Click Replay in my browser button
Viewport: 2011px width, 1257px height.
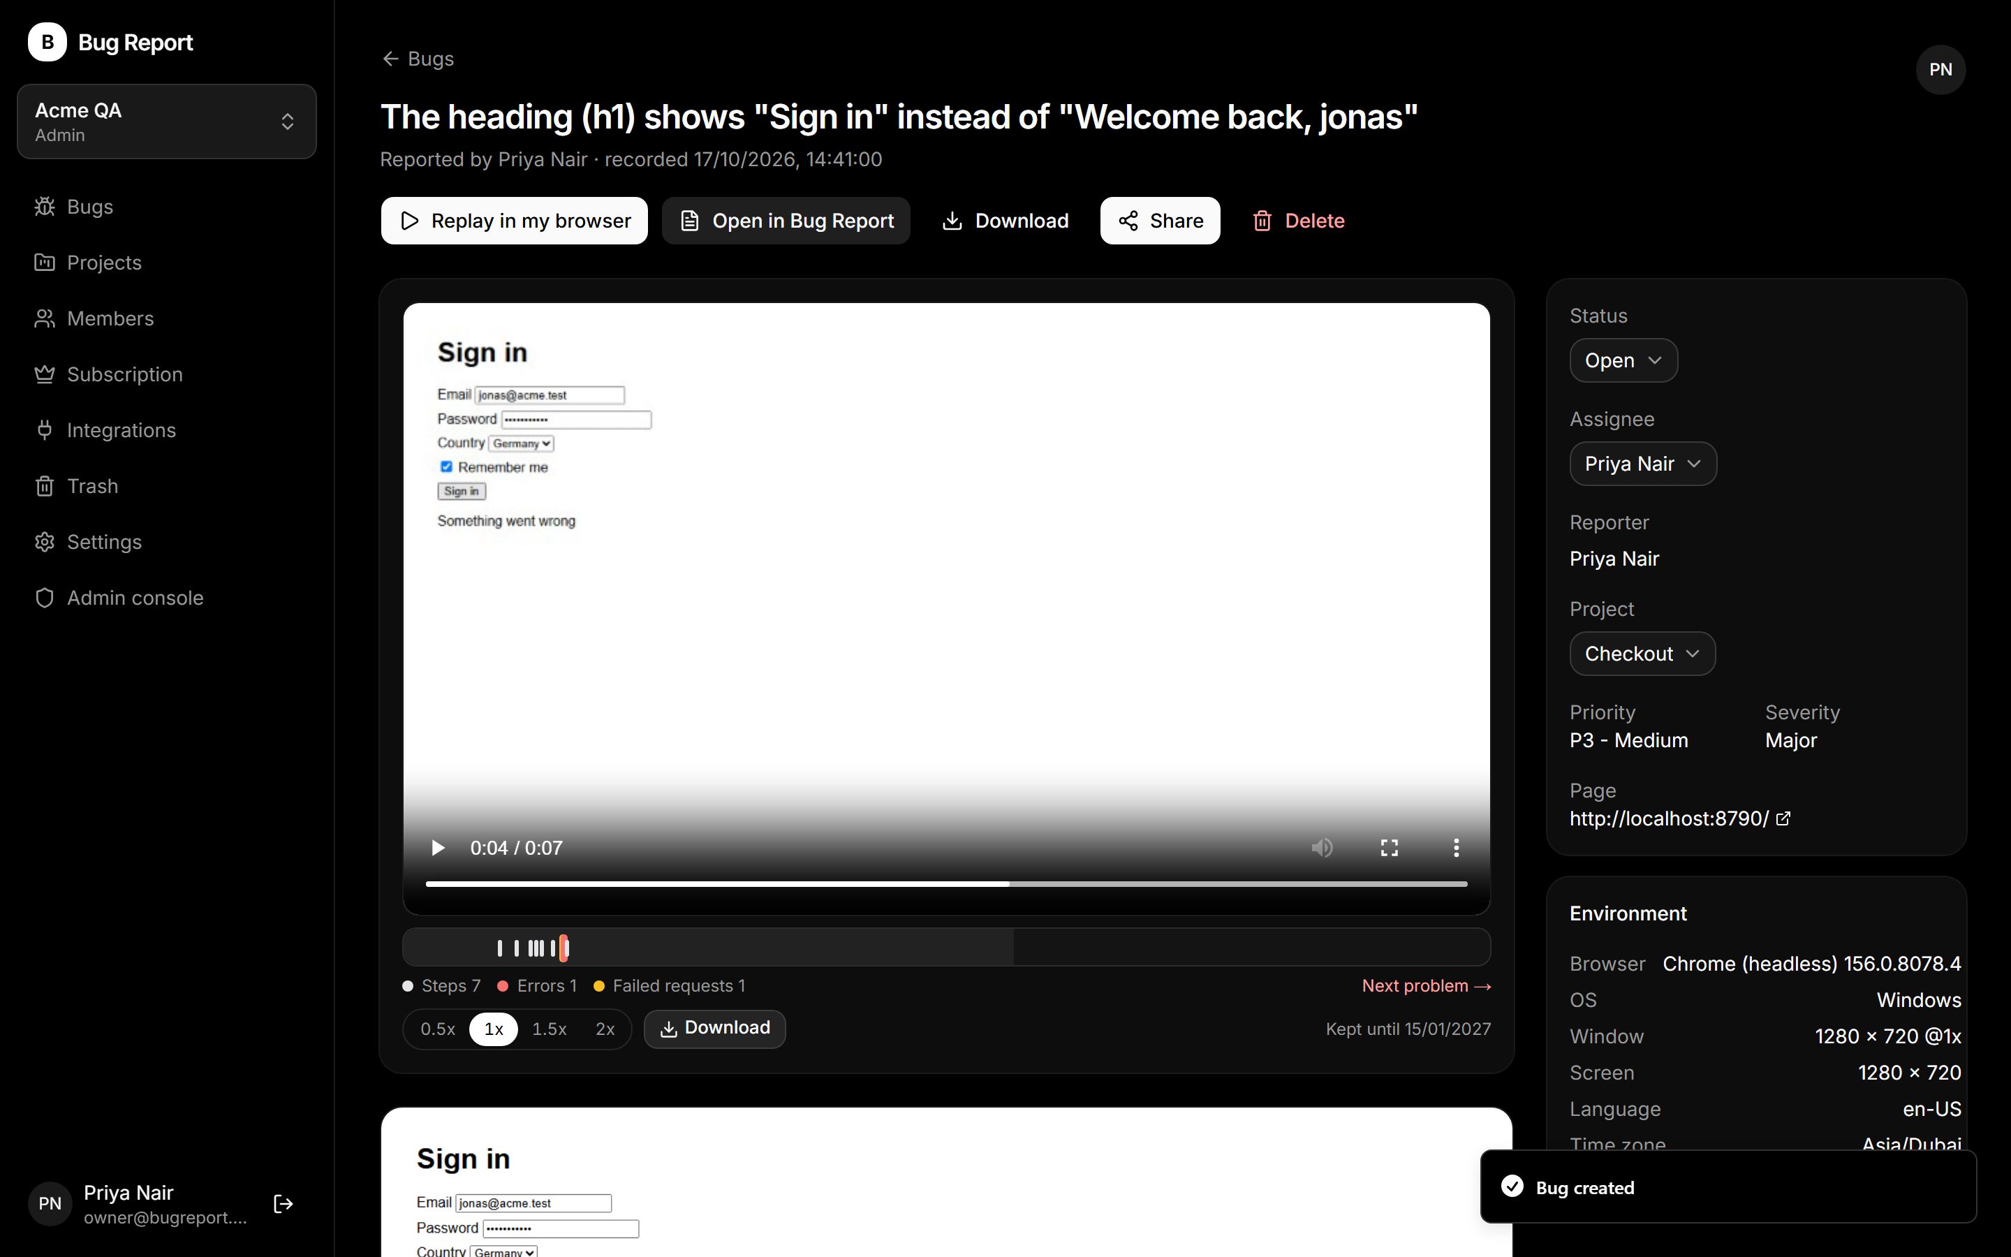[x=515, y=220]
